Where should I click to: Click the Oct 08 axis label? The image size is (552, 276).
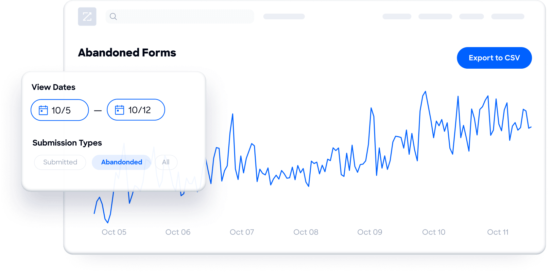306,232
